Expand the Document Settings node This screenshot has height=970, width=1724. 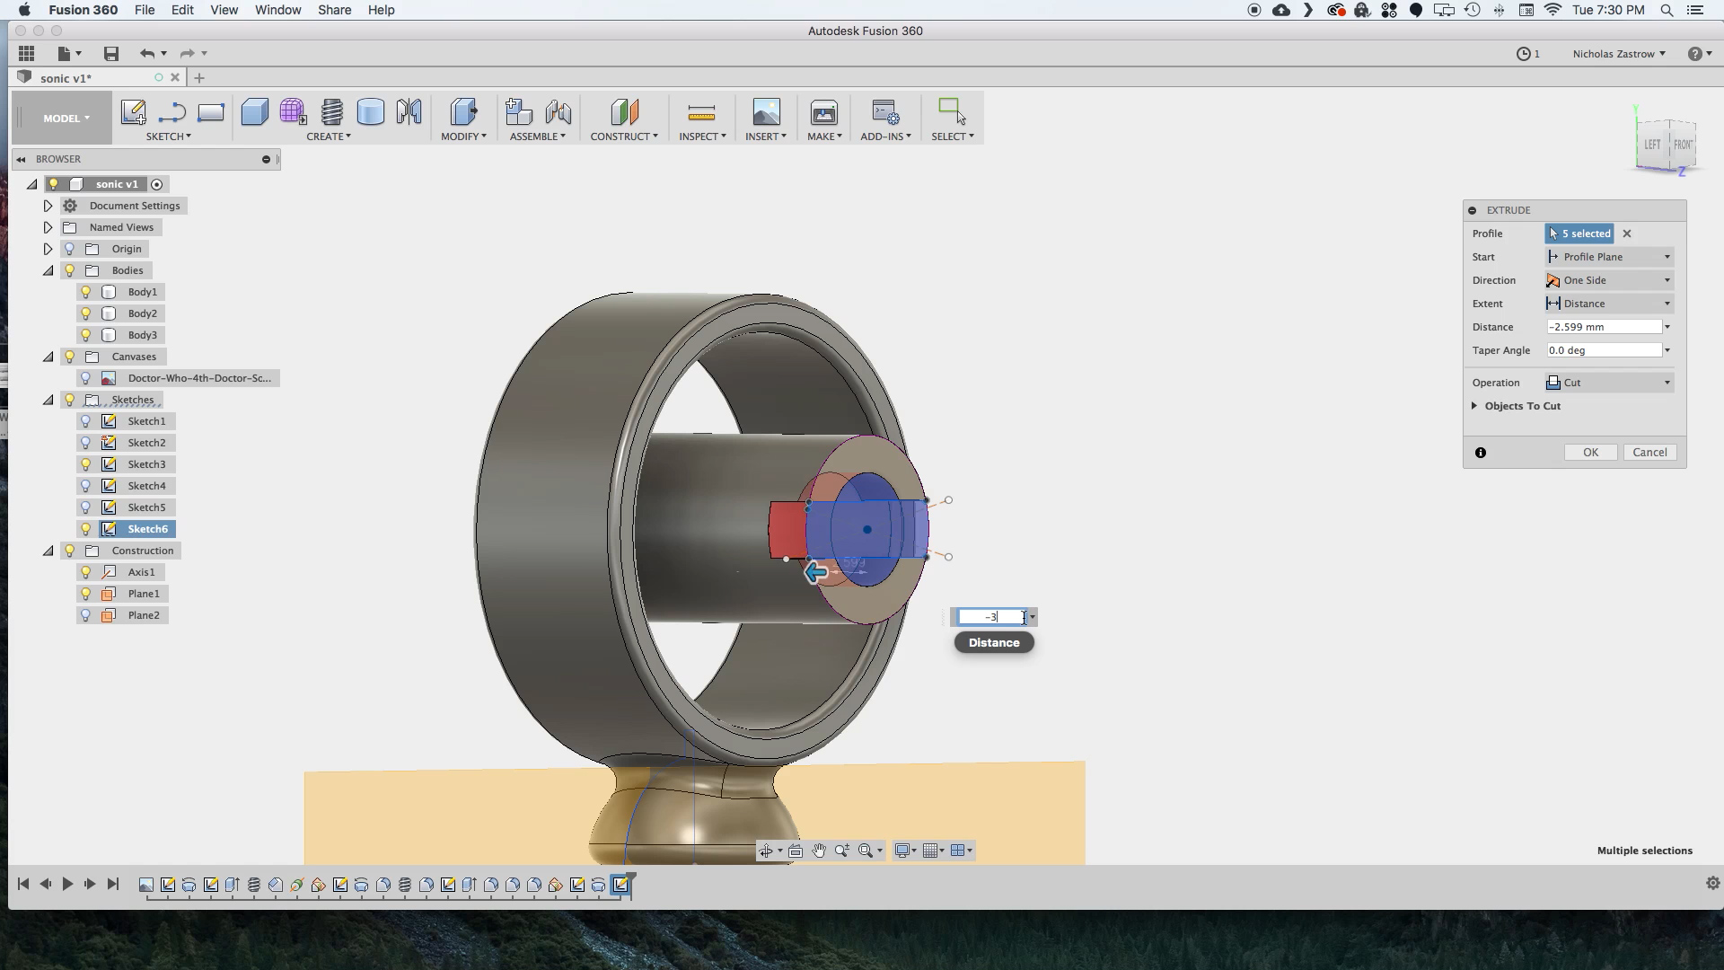click(48, 206)
